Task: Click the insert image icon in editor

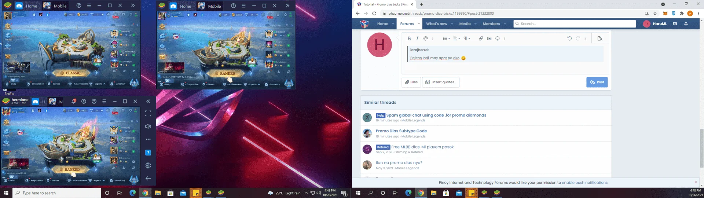Action: pos(489,38)
